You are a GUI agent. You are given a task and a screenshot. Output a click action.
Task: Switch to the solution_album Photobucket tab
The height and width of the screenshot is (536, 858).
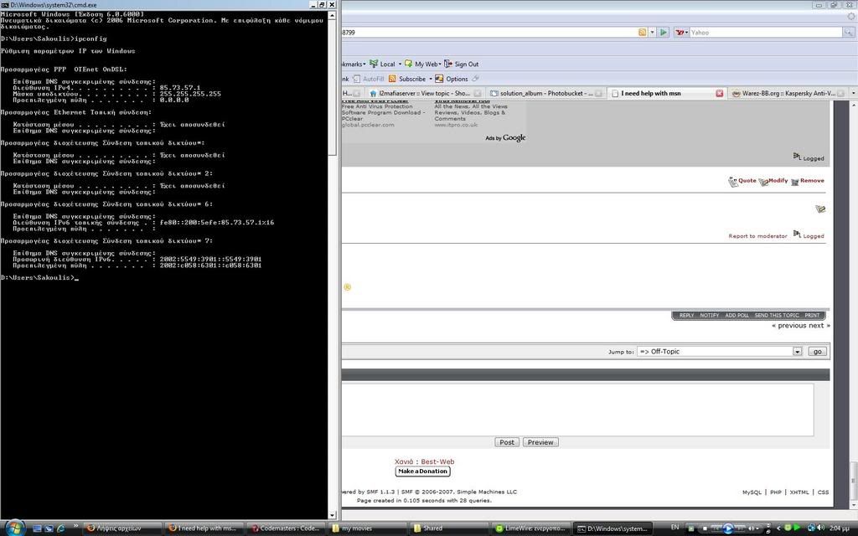pyautogui.click(x=545, y=93)
